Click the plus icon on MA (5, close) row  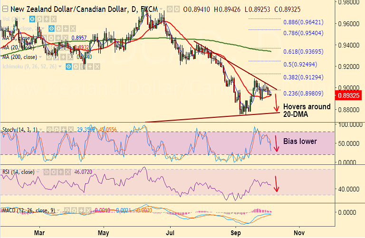pyautogui.click(x=58, y=38)
